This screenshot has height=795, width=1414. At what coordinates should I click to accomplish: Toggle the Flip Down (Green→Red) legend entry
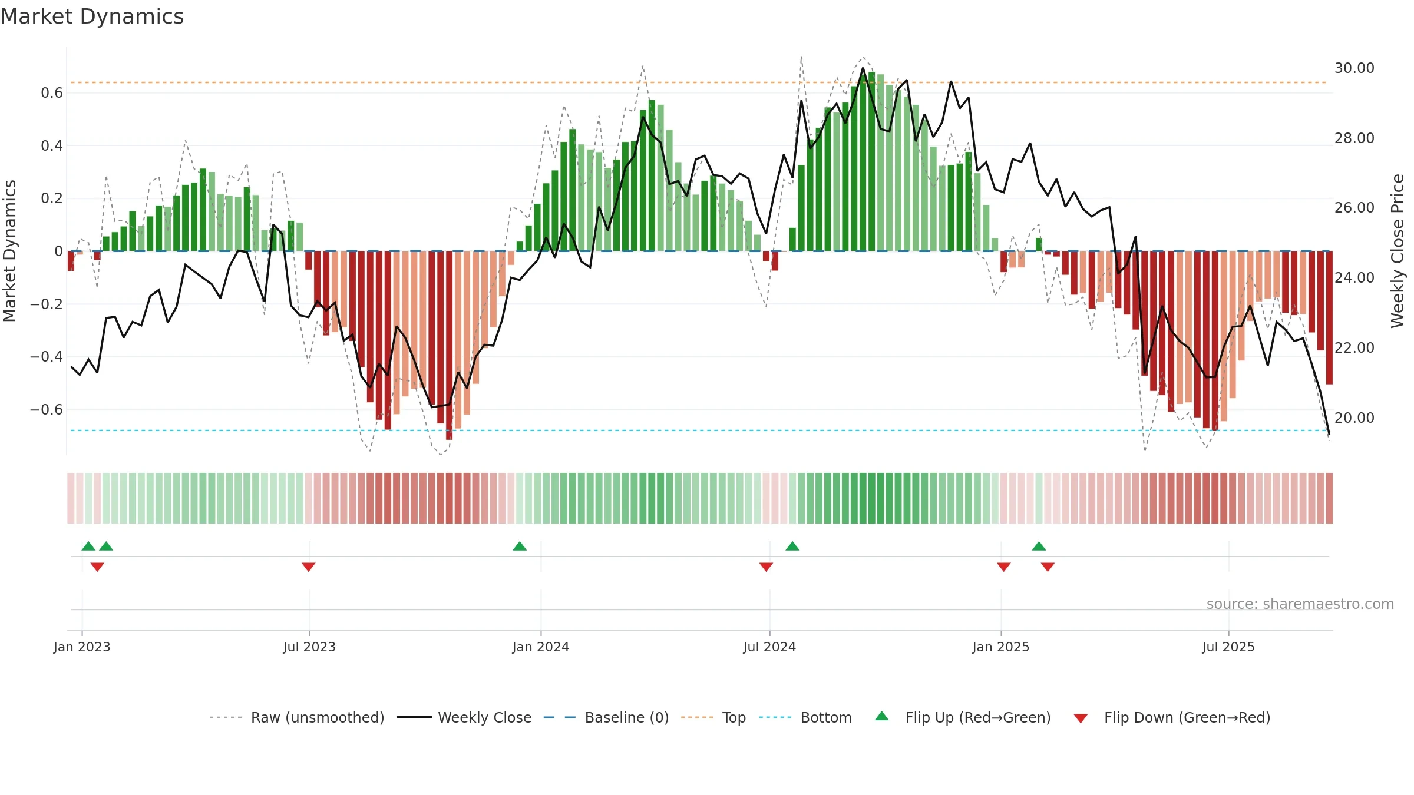(1172, 717)
